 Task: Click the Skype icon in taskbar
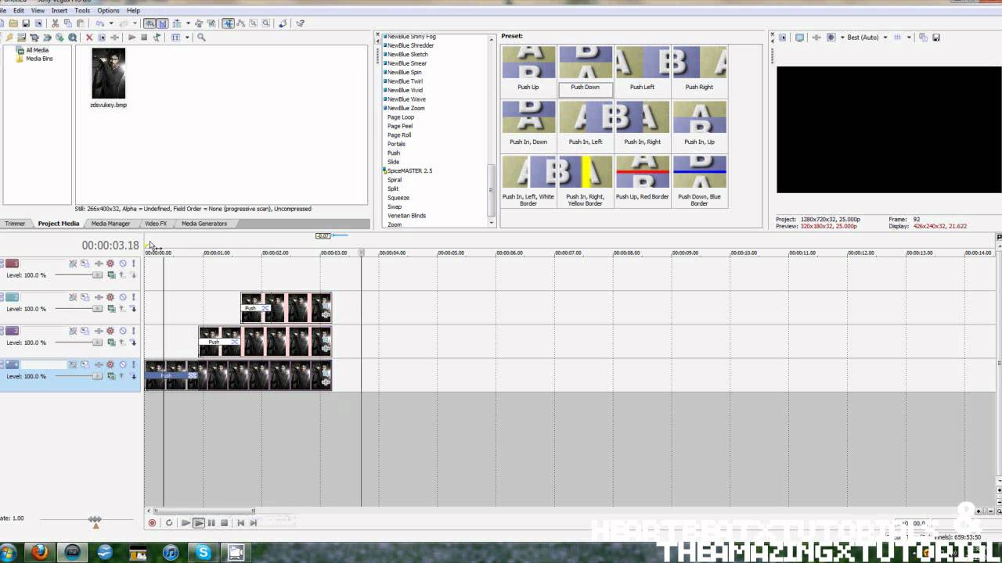[204, 552]
